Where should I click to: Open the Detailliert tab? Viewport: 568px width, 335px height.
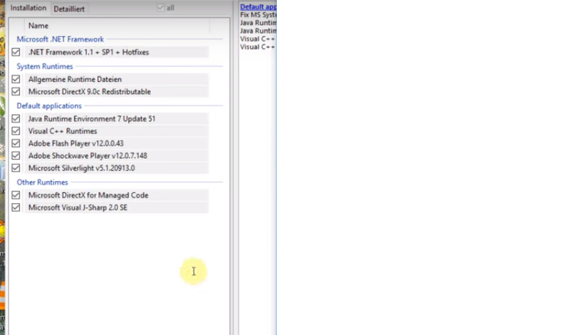click(x=69, y=9)
